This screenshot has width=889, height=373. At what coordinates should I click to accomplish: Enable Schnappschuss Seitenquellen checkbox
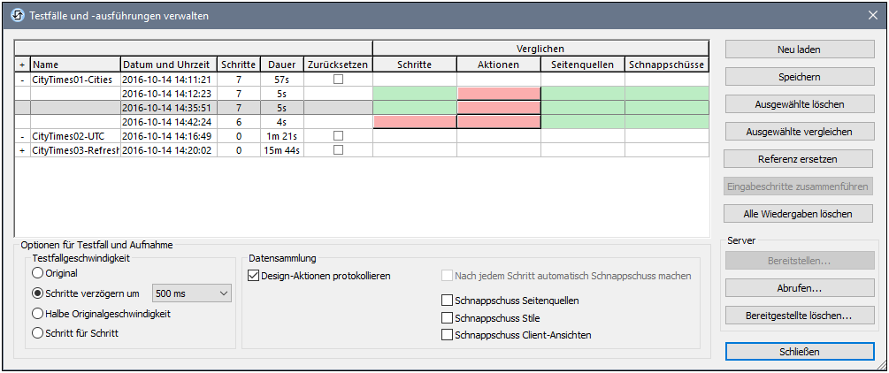447,301
